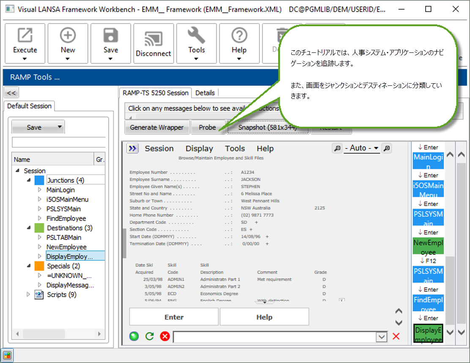The width and height of the screenshot is (470, 363).
Task: Switch to the RAMP-TS 5250 Session tab
Action: 155,93
